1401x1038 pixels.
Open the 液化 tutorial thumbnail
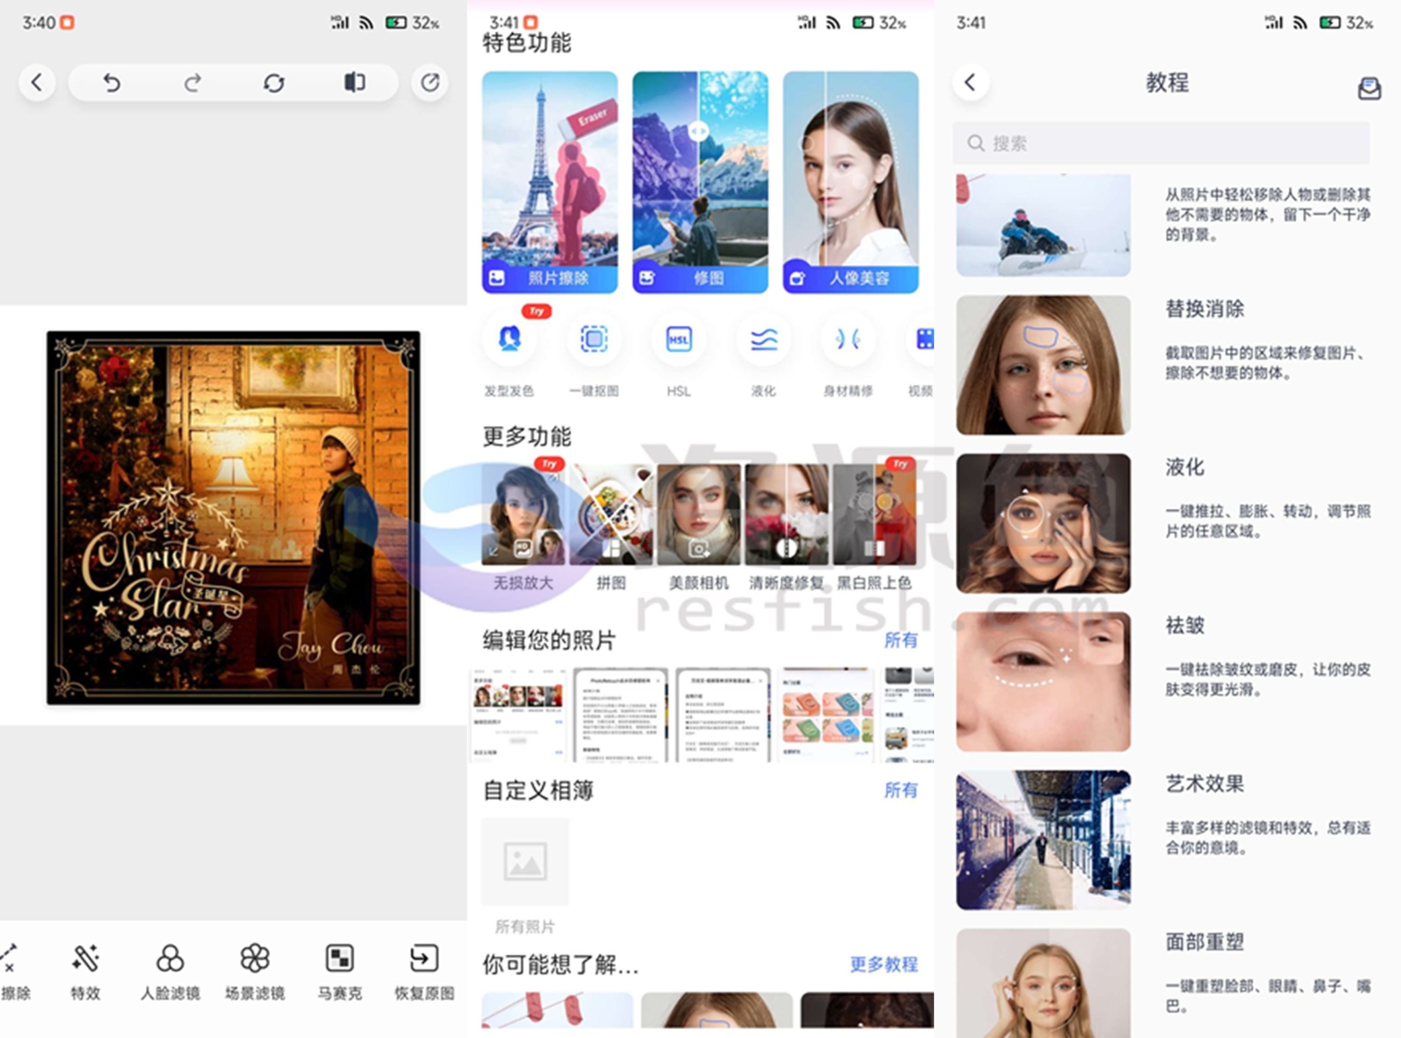click(x=1043, y=523)
